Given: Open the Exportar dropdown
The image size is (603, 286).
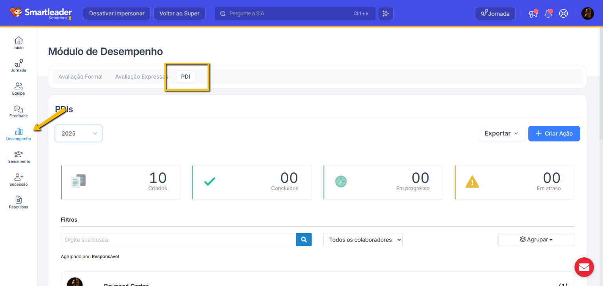Looking at the screenshot, I should (501, 134).
